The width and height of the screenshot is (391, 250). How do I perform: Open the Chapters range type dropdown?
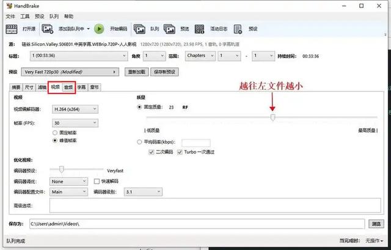click(200, 56)
